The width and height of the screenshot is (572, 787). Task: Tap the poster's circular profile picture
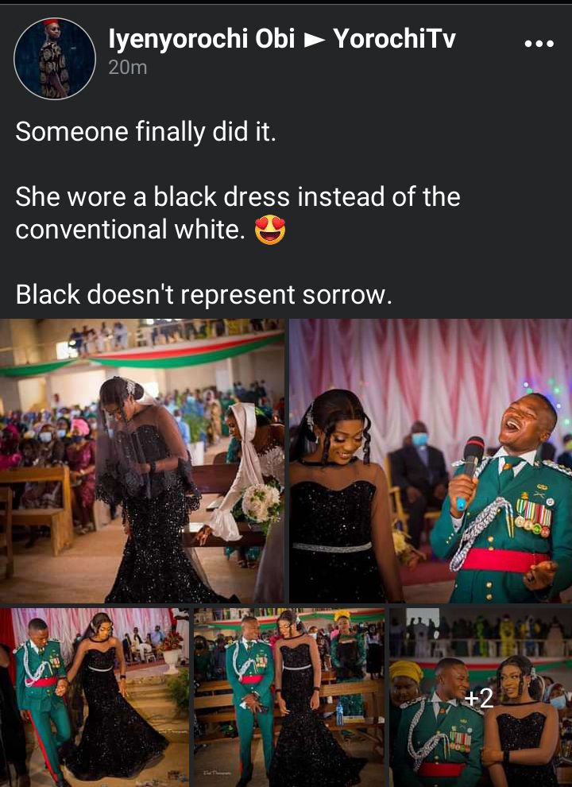pyautogui.click(x=55, y=58)
